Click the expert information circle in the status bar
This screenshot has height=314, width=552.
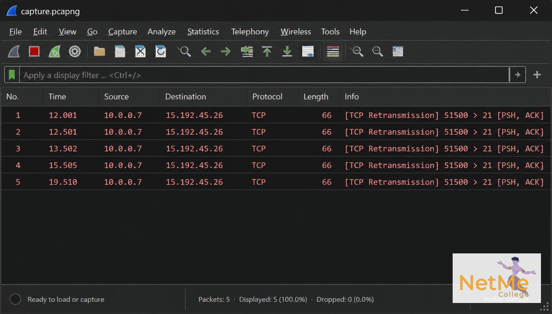(x=15, y=299)
